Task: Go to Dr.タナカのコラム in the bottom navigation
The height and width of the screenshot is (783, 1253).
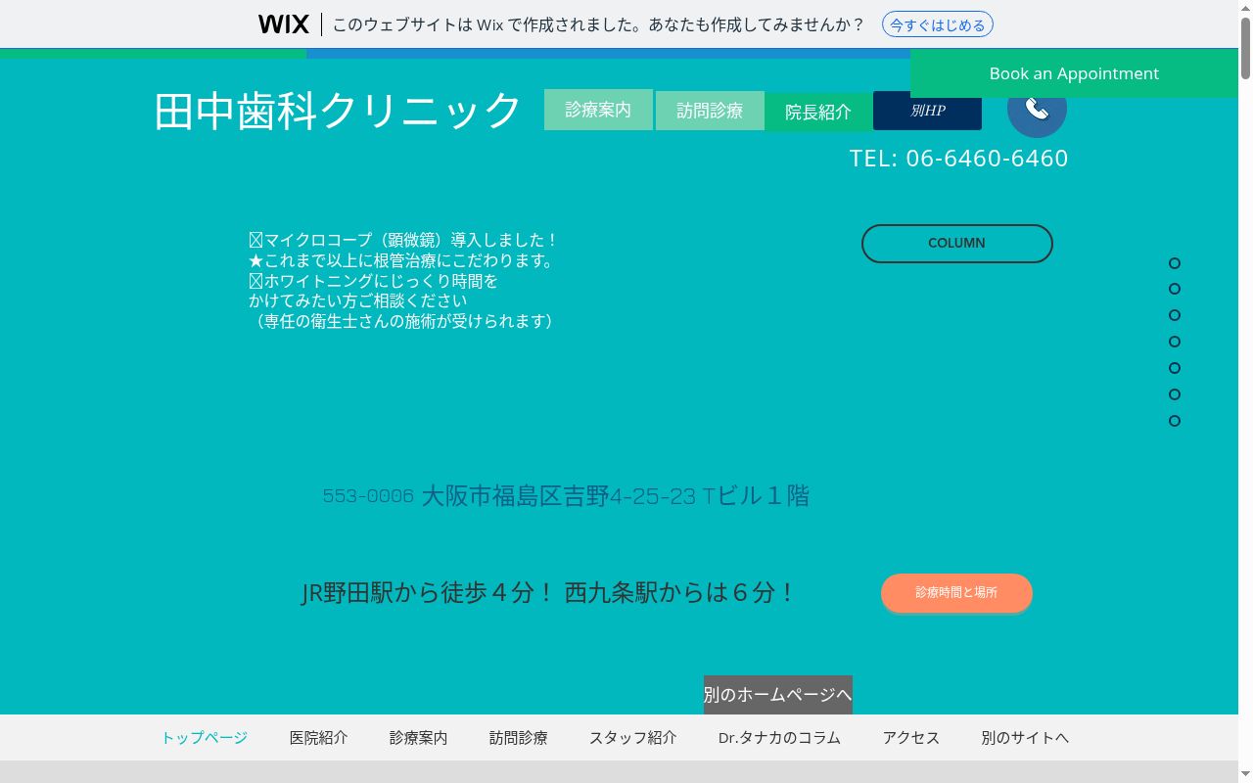Action: click(x=780, y=738)
